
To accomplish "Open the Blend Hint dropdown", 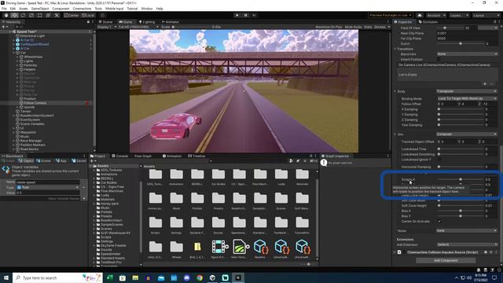I will pos(467,54).
